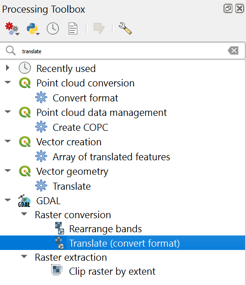The width and height of the screenshot is (246, 285).
Task: Click QGIS icon beside Vector creation
Action: tap(25, 142)
